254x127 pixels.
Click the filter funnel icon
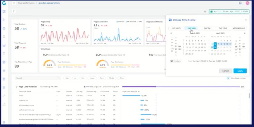pos(14,11)
